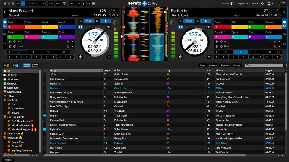
Task: Open the user profile account dropdown
Action: pyautogui.click(x=270, y=3)
